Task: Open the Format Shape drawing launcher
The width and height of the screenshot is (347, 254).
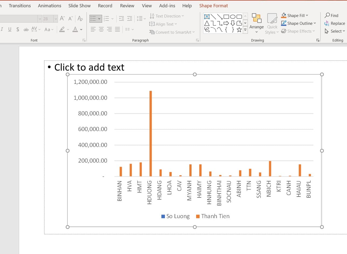Action: pos(318,40)
